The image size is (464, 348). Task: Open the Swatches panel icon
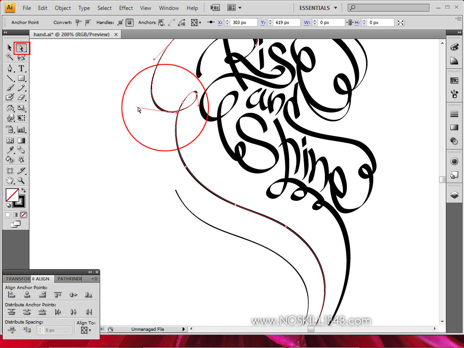pyautogui.click(x=454, y=81)
